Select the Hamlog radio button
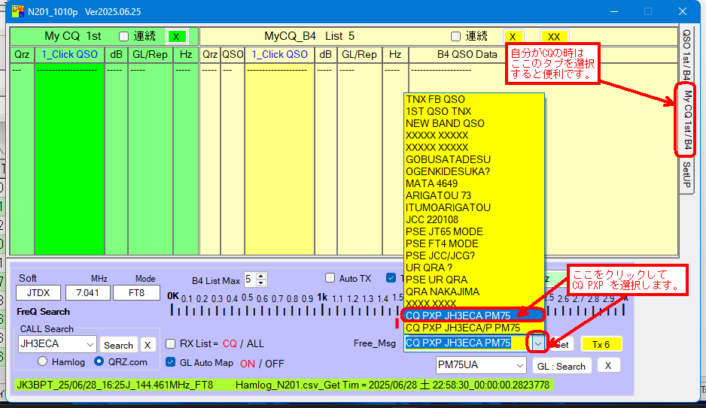 (43, 361)
